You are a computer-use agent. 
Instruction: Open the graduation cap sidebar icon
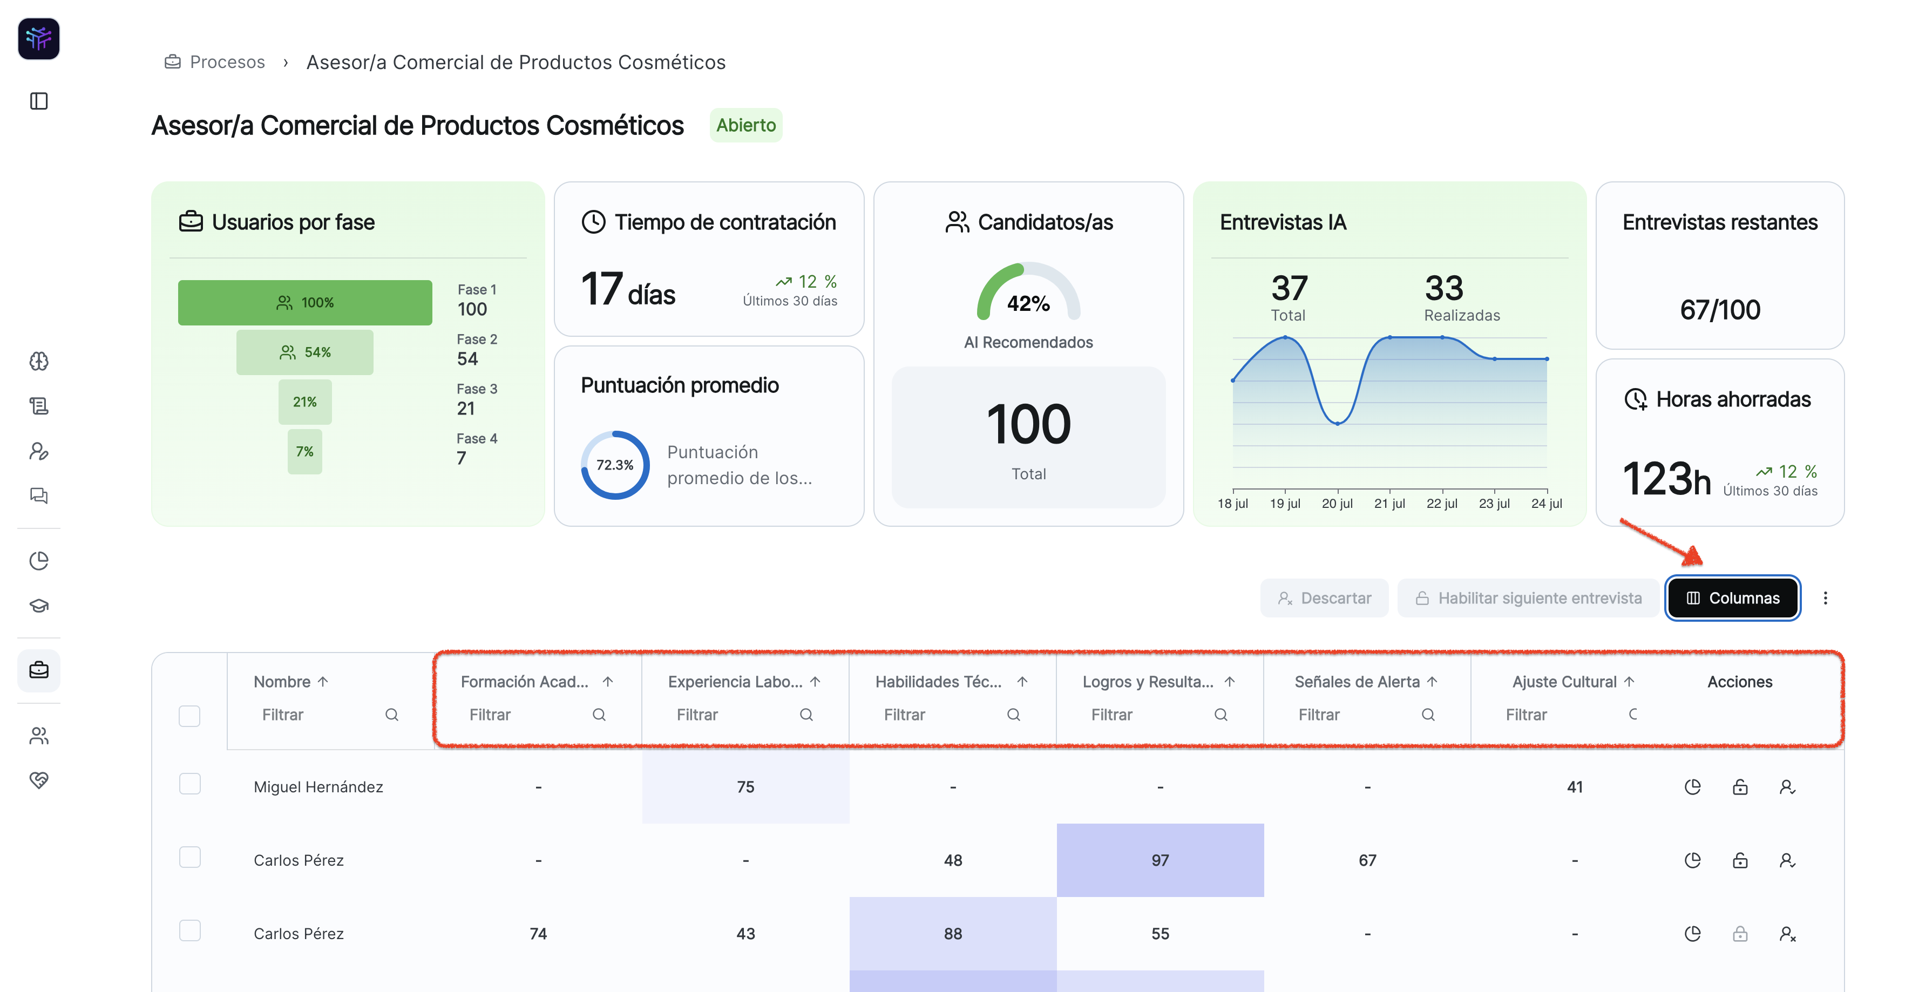[x=39, y=606]
